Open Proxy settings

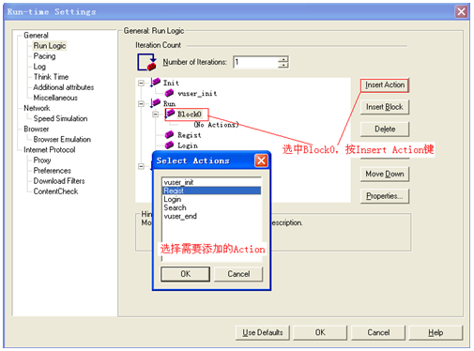pos(42,160)
